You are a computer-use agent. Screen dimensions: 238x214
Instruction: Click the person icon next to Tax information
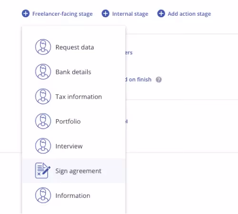43,96
